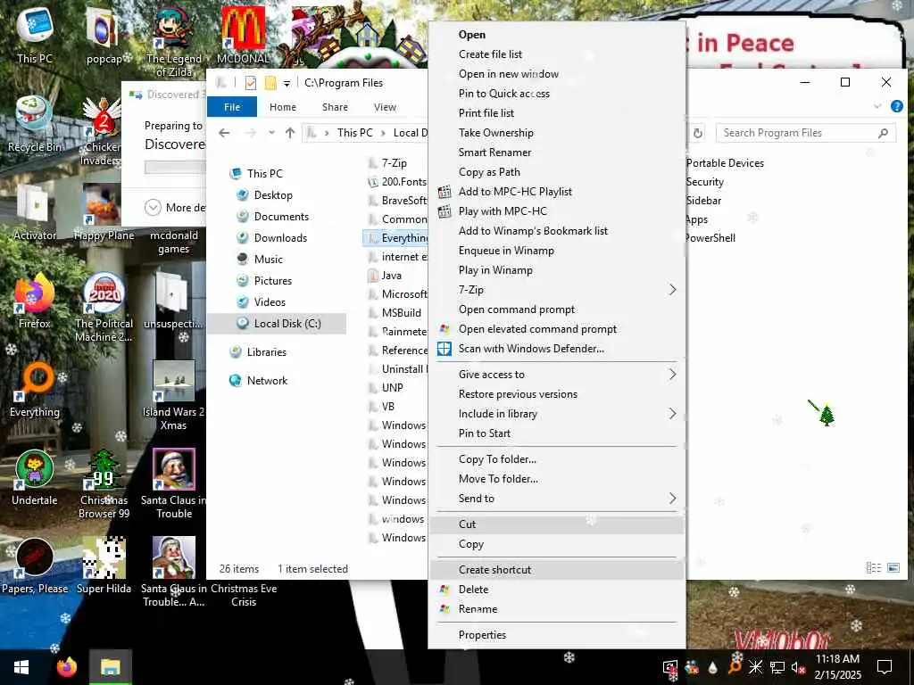Screen dimensions: 914x685
Task: Launch Undertale desktop shortcut
Action: click(x=35, y=478)
